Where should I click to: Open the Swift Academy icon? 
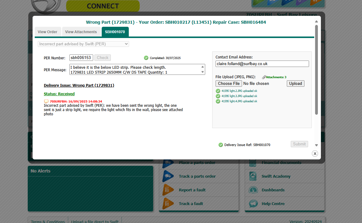coord(253,176)
